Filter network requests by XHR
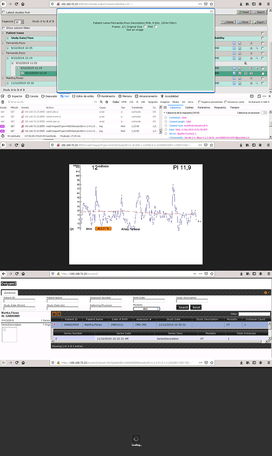Image resolution: width=272 pixels, height=456 pixels. pos(143,102)
